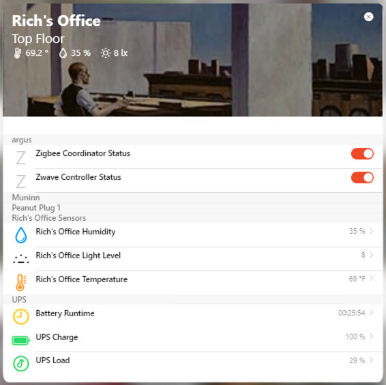Viewport: 386px width, 385px height.
Task: Close the Rich's Office panel
Action: 368,17
